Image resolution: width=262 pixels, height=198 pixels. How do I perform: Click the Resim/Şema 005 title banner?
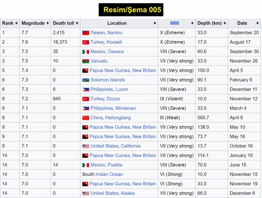click(131, 9)
